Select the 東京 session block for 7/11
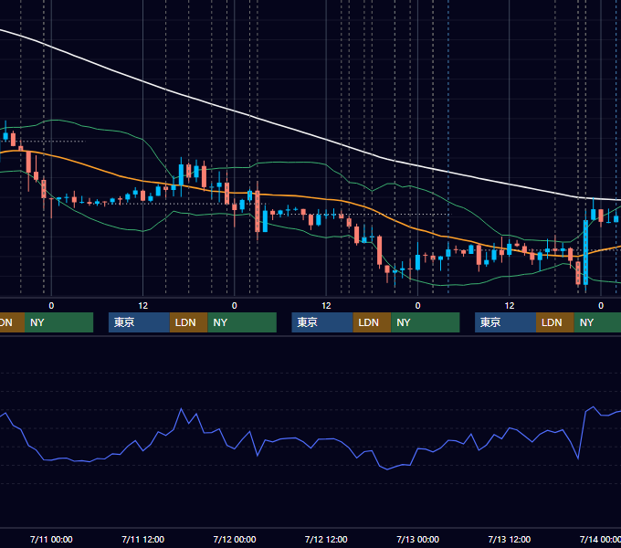The image size is (621, 548). pyautogui.click(x=139, y=322)
